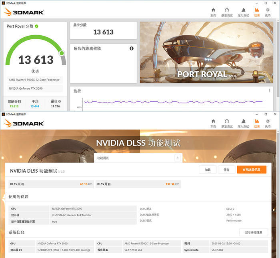
Task: Click question mark button in DLSS feature test box
Action: [178, 158]
